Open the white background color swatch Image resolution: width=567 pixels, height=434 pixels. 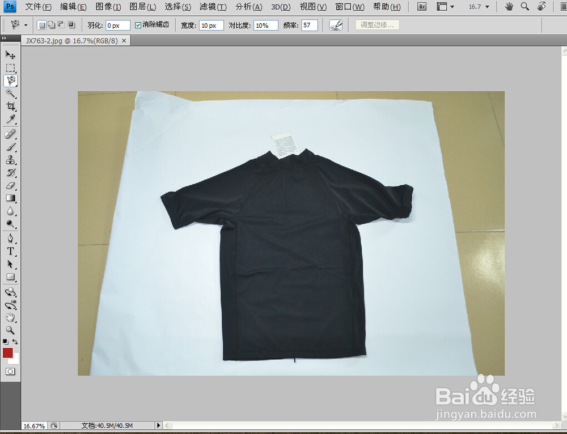[16, 360]
